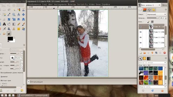Open the Изображение menu

pos(35,5)
